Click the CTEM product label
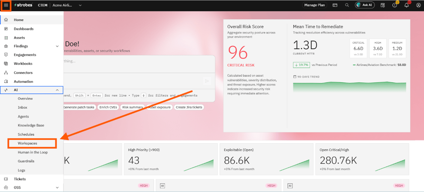 [42, 5]
